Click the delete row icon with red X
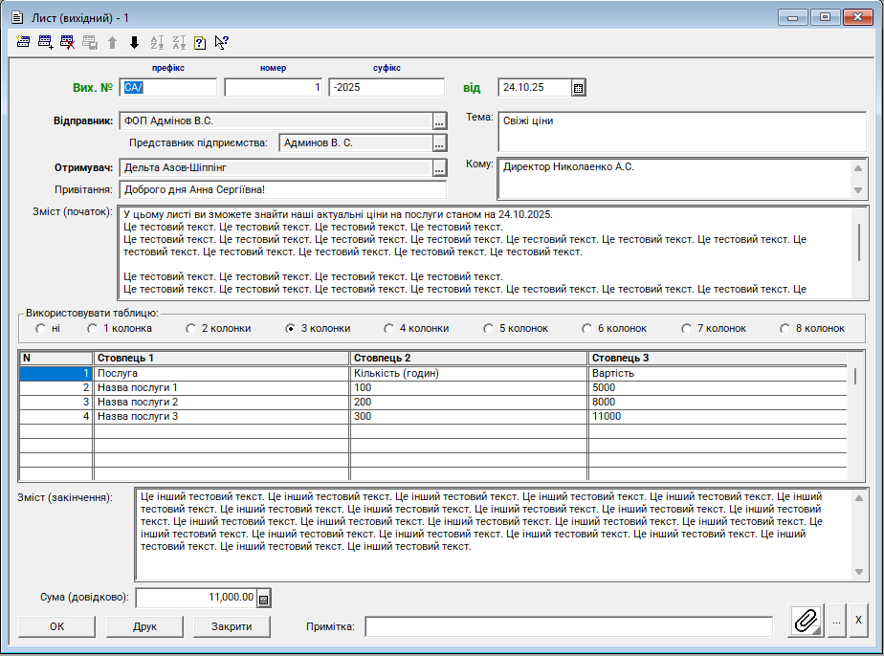Screen dimensions: 884x656 pos(68,42)
